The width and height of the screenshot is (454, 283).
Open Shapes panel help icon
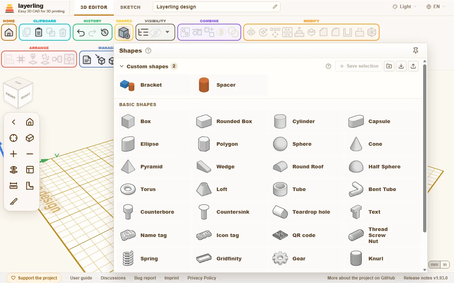coord(148,51)
